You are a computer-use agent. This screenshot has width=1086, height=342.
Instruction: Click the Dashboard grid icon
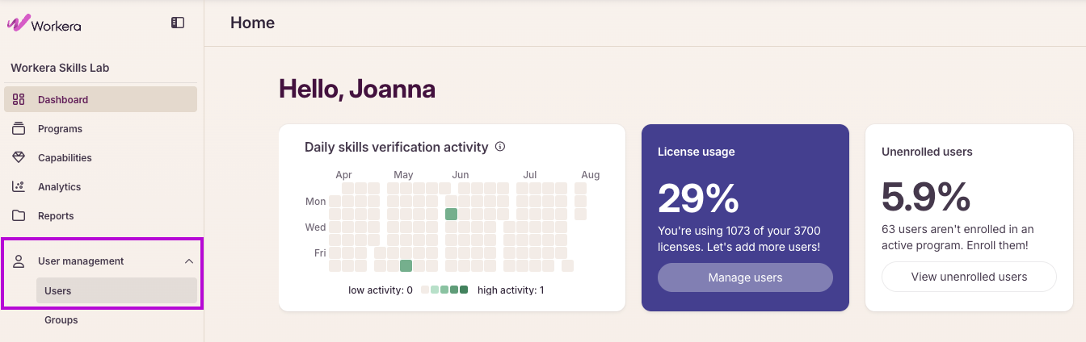[19, 100]
